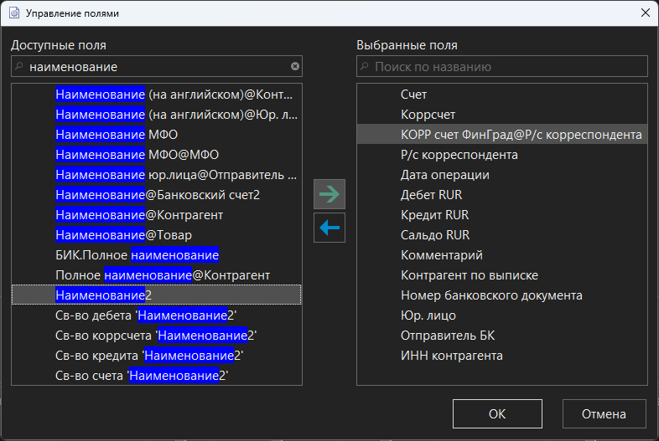Select Дата операции in selected fields
659x441 pixels.
point(444,175)
